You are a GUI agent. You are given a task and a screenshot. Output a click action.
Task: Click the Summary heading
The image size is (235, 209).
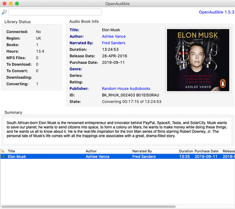click(13, 112)
